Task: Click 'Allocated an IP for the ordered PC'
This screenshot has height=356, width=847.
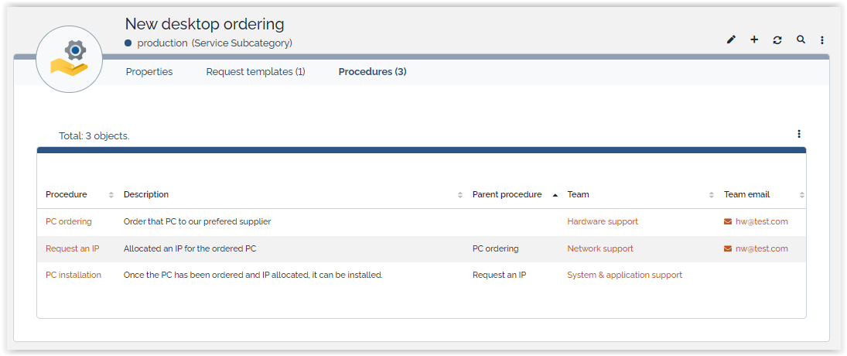Action: pos(190,248)
